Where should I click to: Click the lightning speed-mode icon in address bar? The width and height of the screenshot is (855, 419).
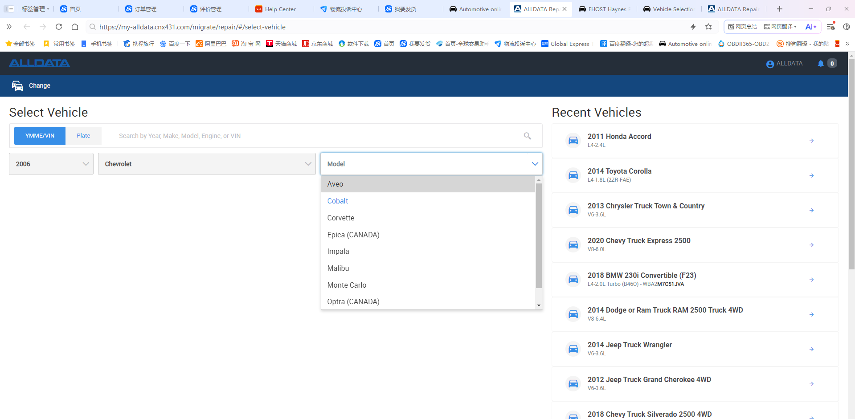coord(693,27)
